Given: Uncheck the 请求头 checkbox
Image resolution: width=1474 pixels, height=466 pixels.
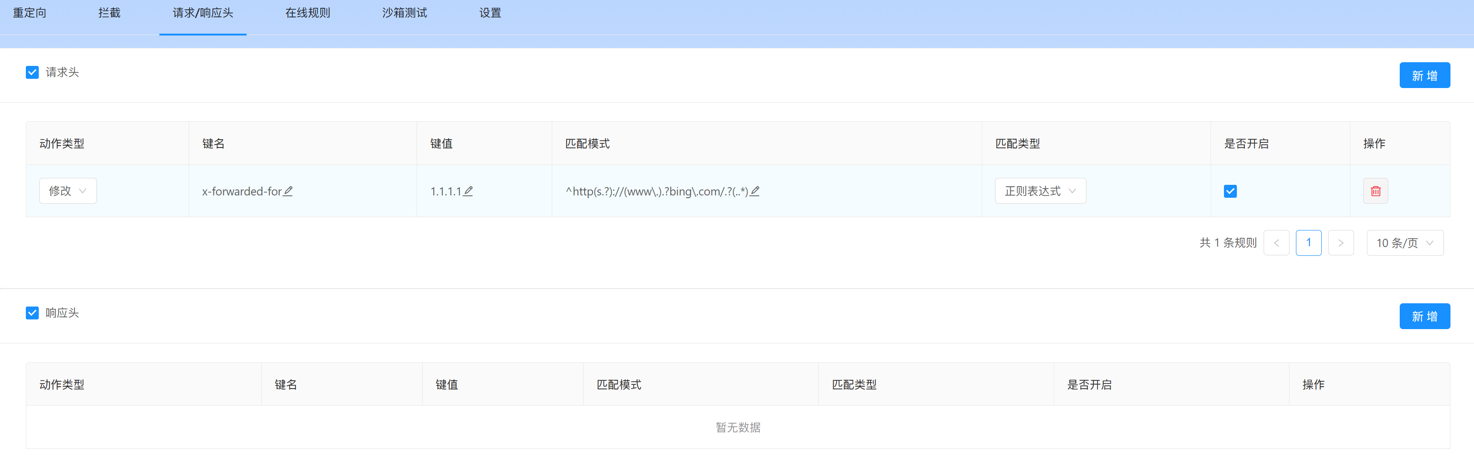Looking at the screenshot, I should pyautogui.click(x=32, y=72).
